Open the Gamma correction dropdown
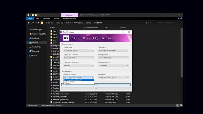 point(113,66)
